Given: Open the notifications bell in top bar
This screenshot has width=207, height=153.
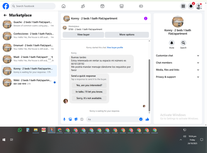Looking at the screenshot, I should pos(191,6).
